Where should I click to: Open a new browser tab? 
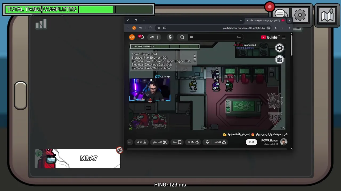tap(241, 20)
